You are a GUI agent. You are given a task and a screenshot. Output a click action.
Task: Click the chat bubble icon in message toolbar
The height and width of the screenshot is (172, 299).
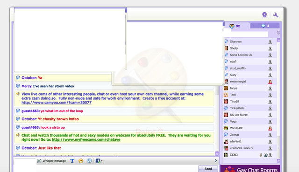point(89,161)
